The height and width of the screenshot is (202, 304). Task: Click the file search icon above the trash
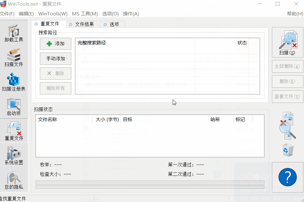287,125
